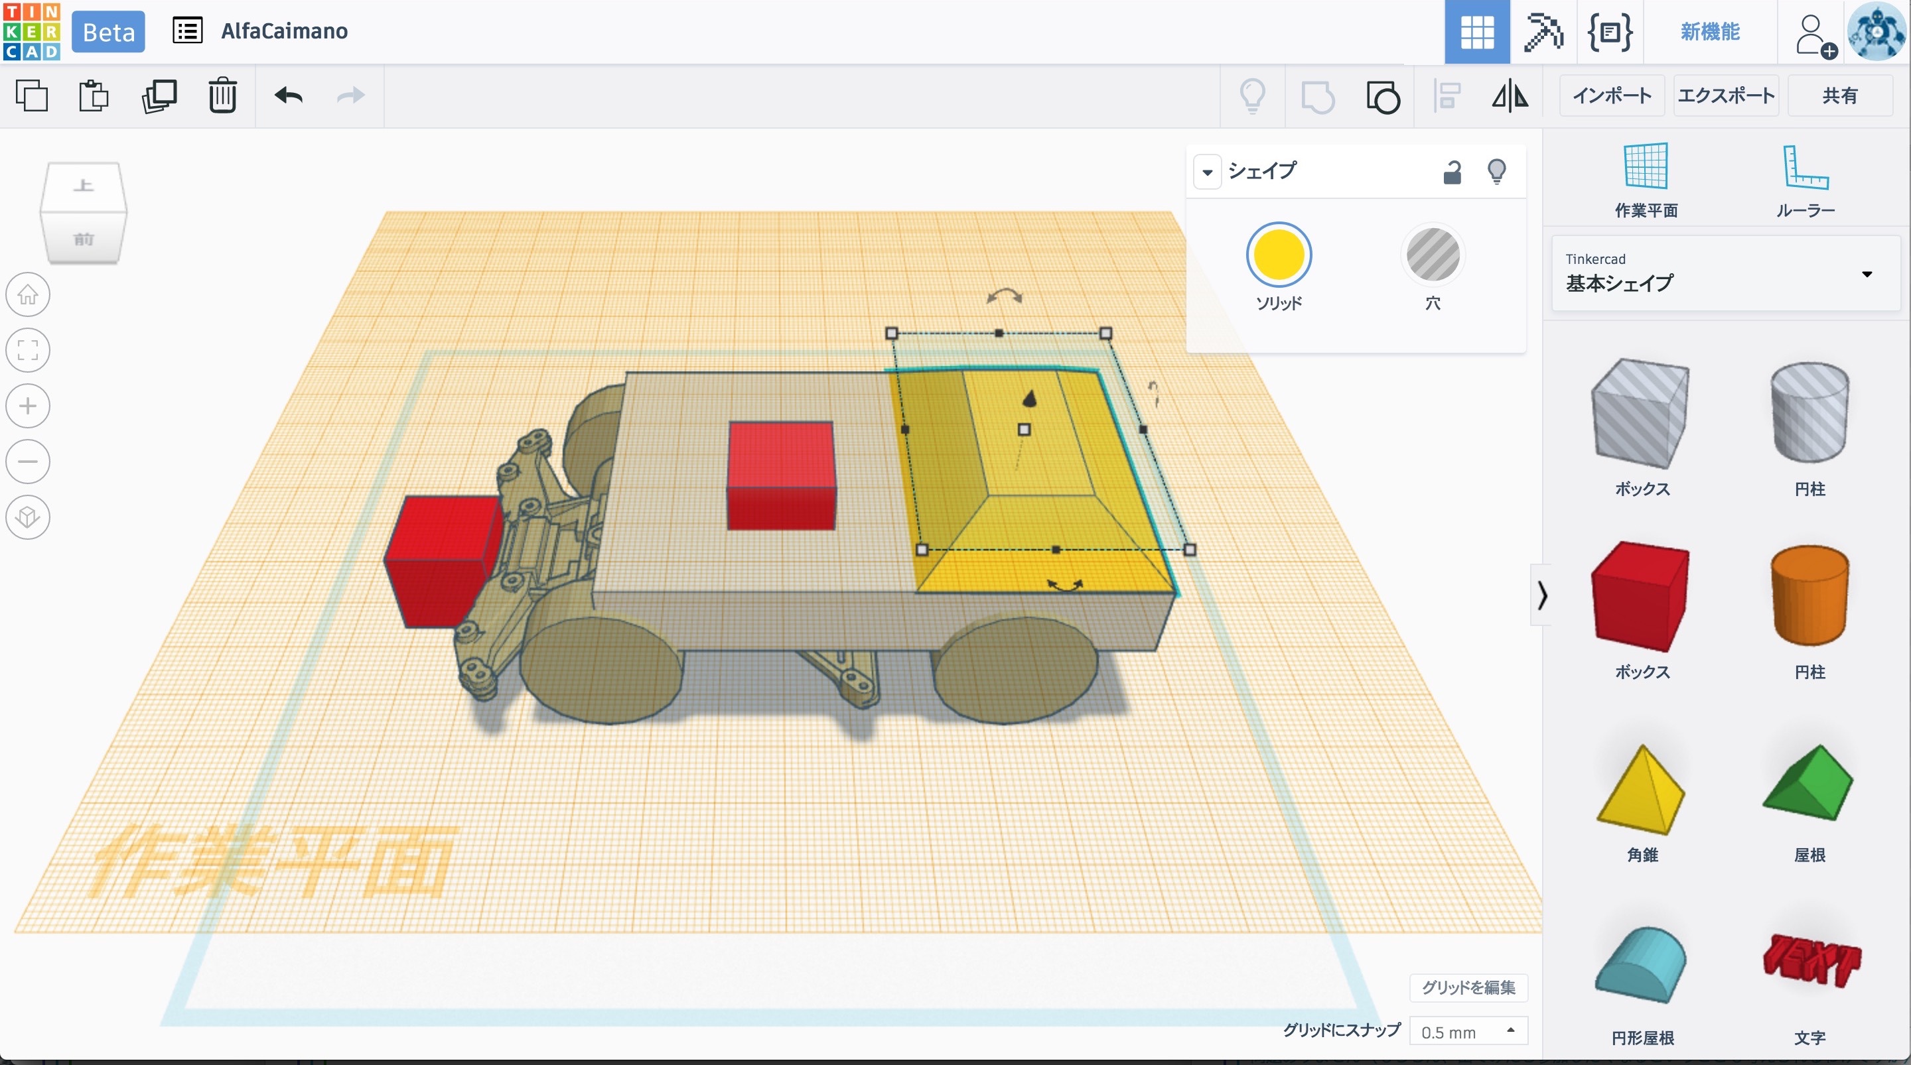Set the shape to Hole (穴)
The width and height of the screenshot is (1911, 1065).
pyautogui.click(x=1433, y=256)
